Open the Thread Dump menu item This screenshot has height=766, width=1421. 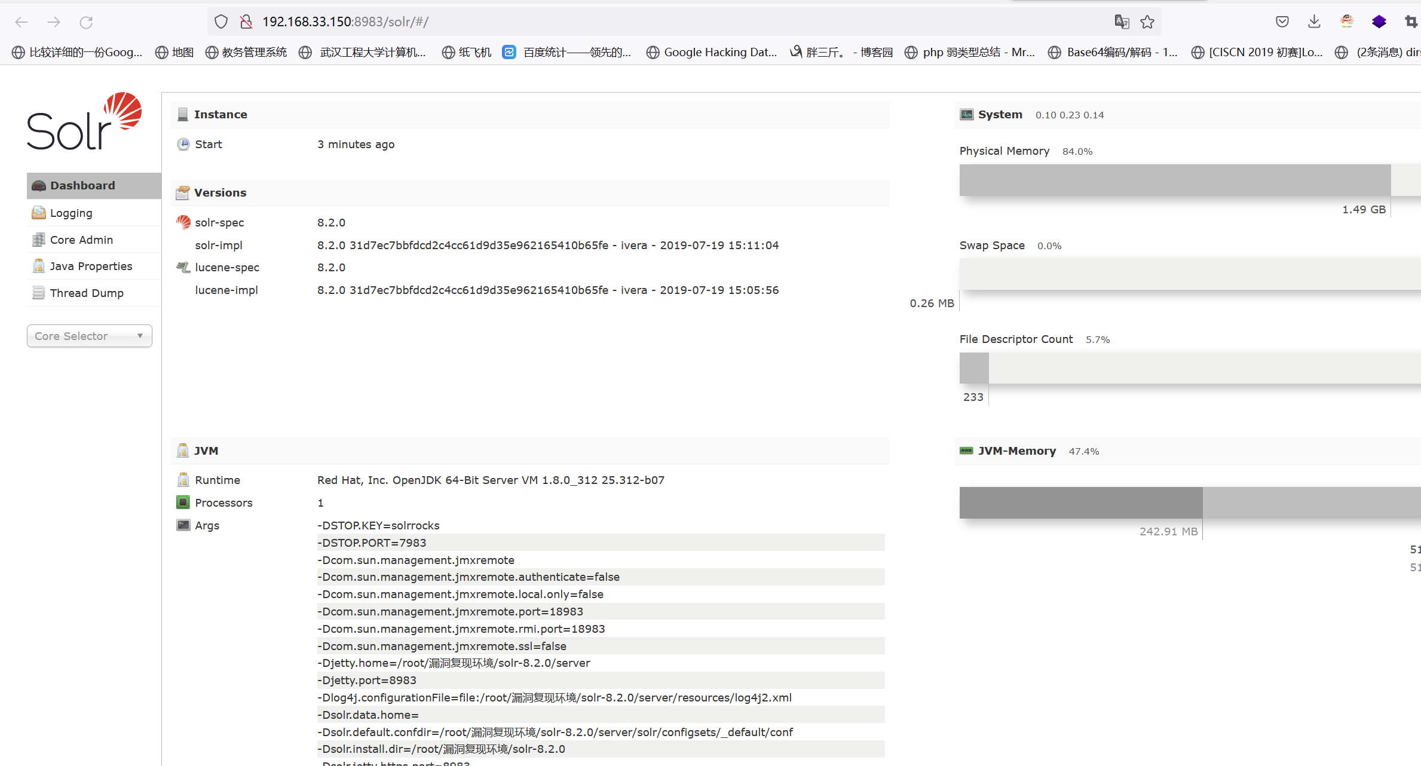(x=94, y=293)
